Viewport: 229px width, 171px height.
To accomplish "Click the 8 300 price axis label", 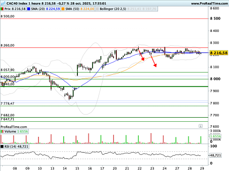I will pos(214,43).
